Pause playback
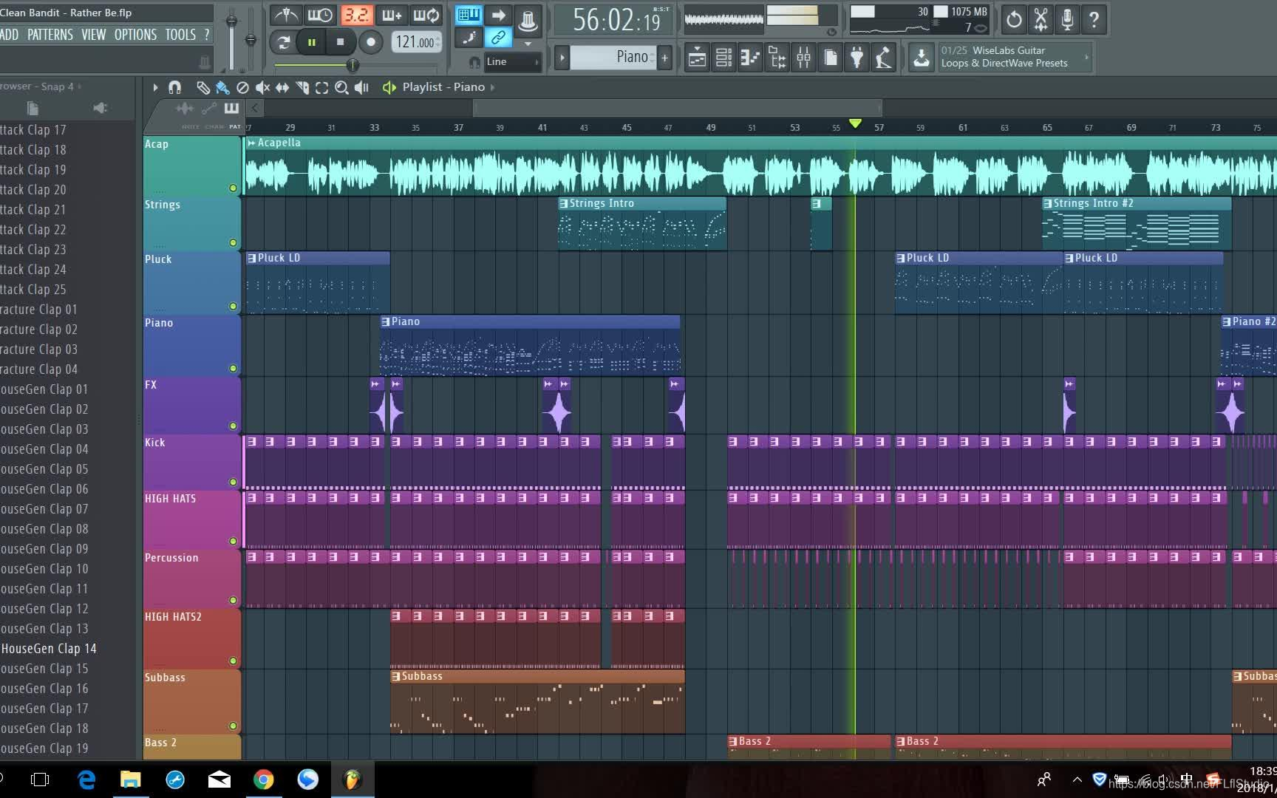The height and width of the screenshot is (798, 1277). pos(311,42)
